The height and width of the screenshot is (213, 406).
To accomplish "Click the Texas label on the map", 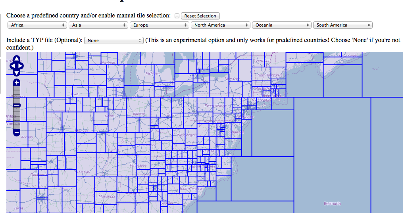I will (x=19, y=208).
